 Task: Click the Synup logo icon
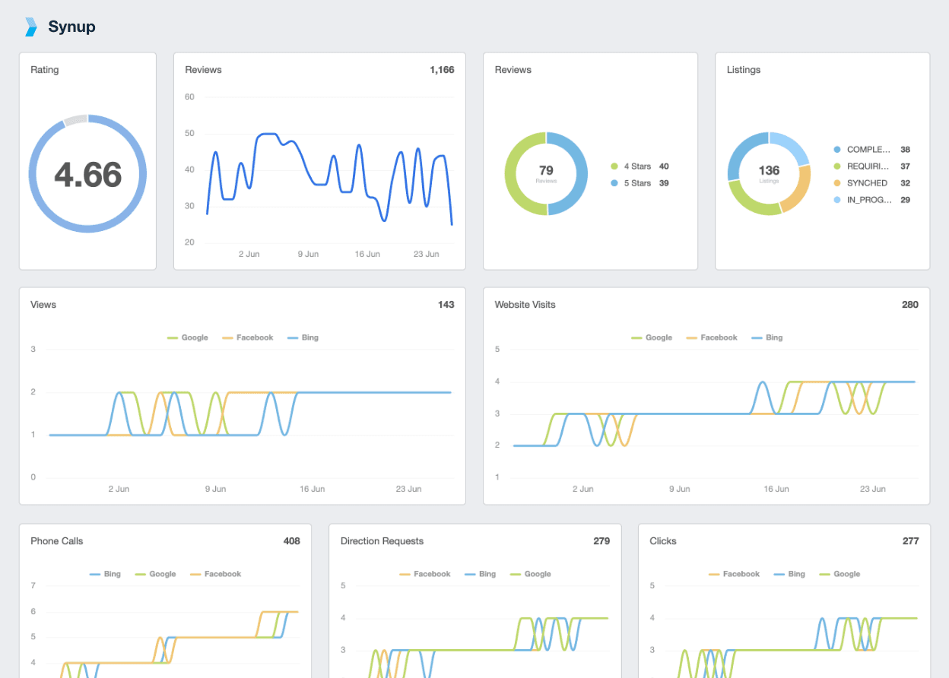tap(29, 27)
